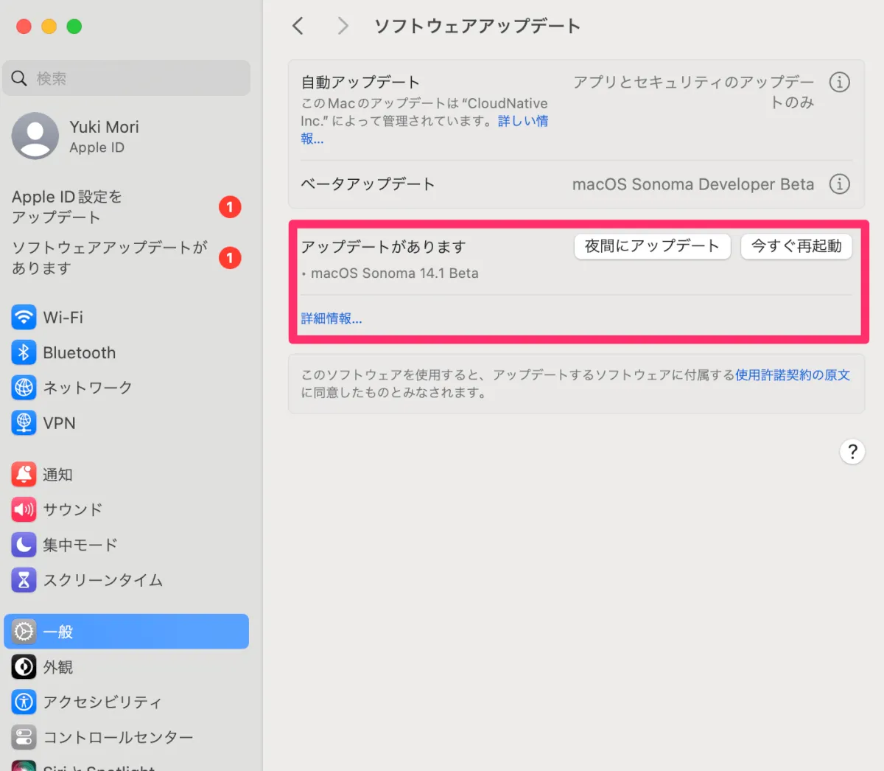Open サウンド speaker icon
884x771 pixels.
(x=24, y=509)
